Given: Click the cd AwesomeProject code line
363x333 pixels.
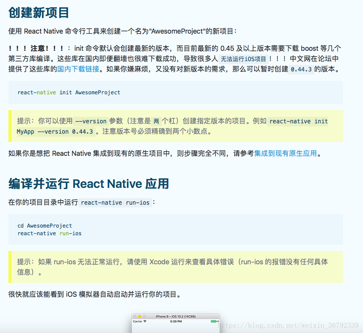Looking at the screenshot, I should click(x=45, y=226).
